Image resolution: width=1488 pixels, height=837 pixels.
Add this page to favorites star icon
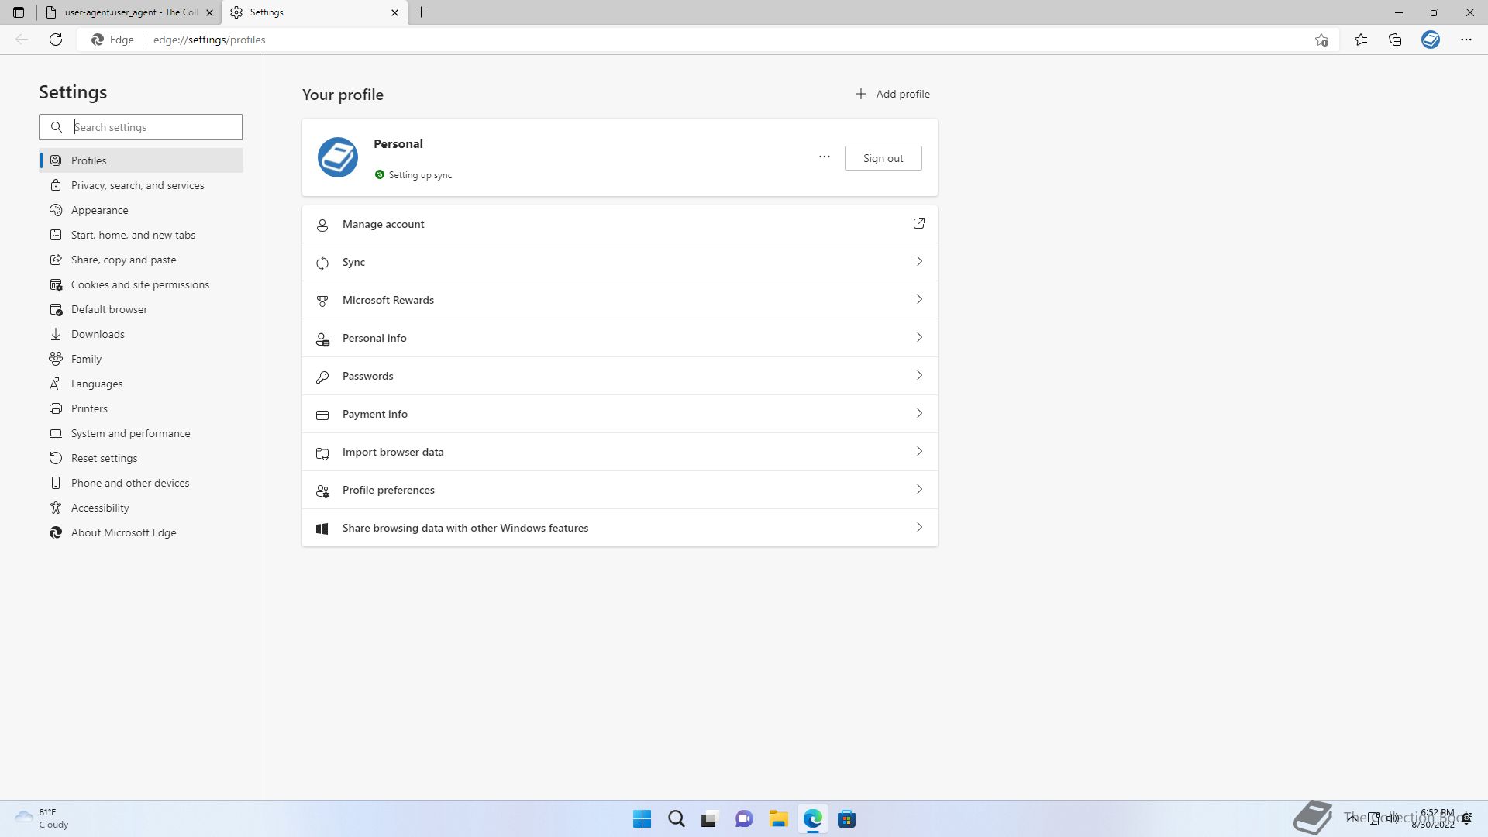[1321, 40]
